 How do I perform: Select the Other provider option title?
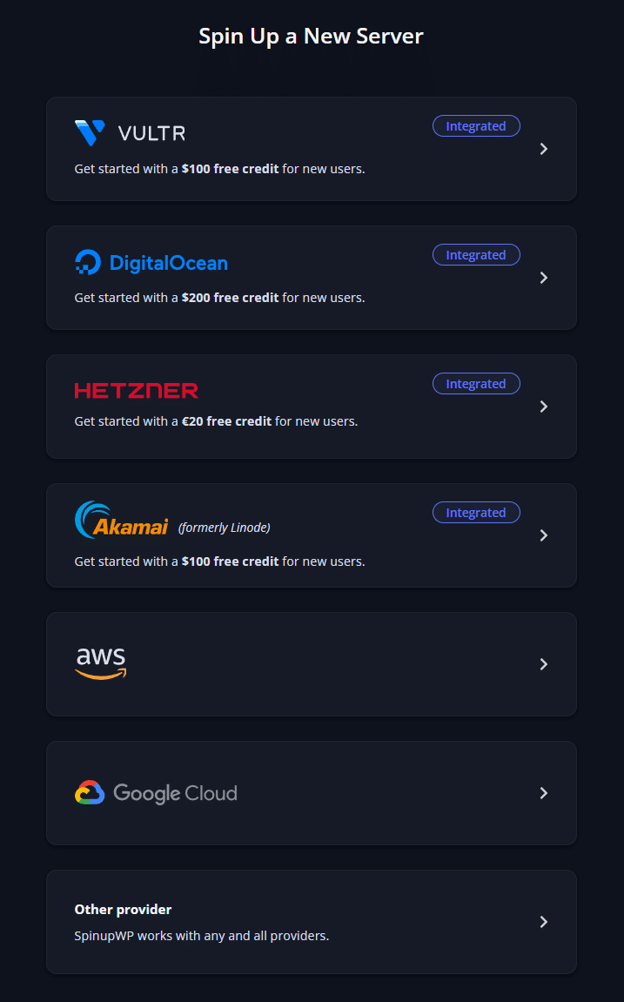point(123,910)
